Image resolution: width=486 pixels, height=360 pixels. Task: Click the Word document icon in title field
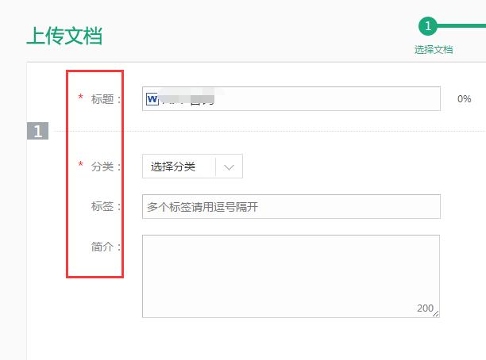[x=152, y=99]
